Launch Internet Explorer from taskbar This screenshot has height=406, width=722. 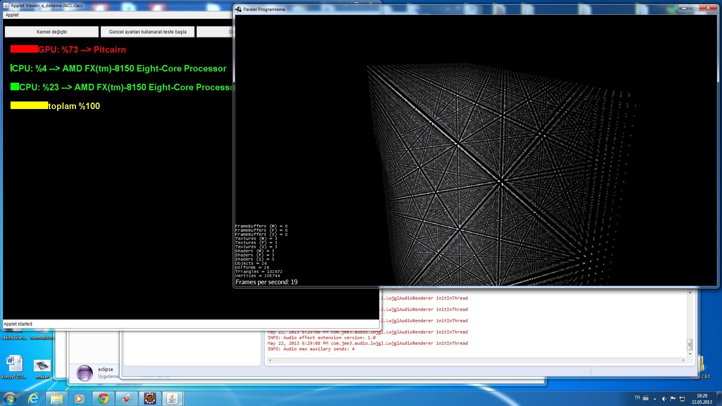point(33,398)
